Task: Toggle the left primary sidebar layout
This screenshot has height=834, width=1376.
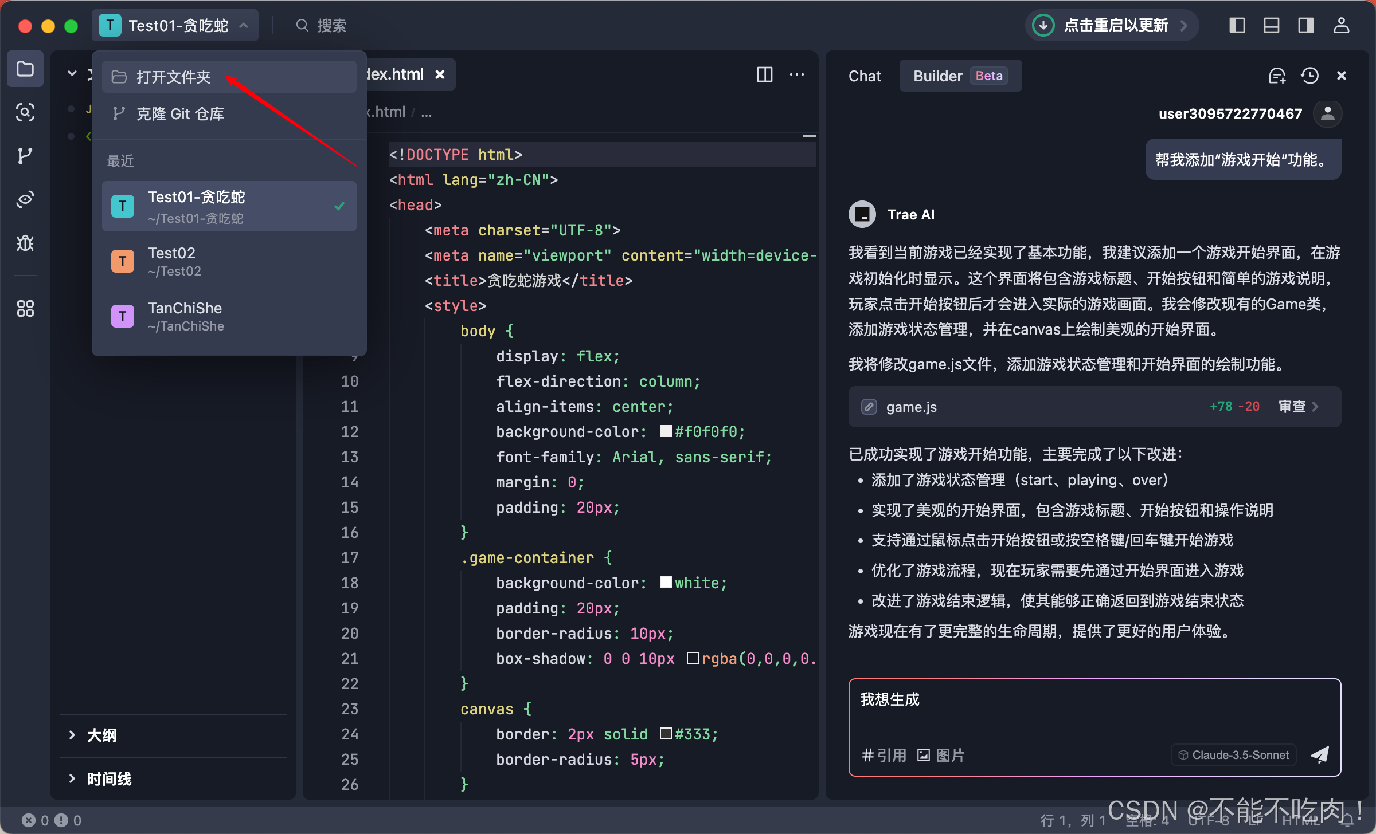Action: pyautogui.click(x=1237, y=25)
